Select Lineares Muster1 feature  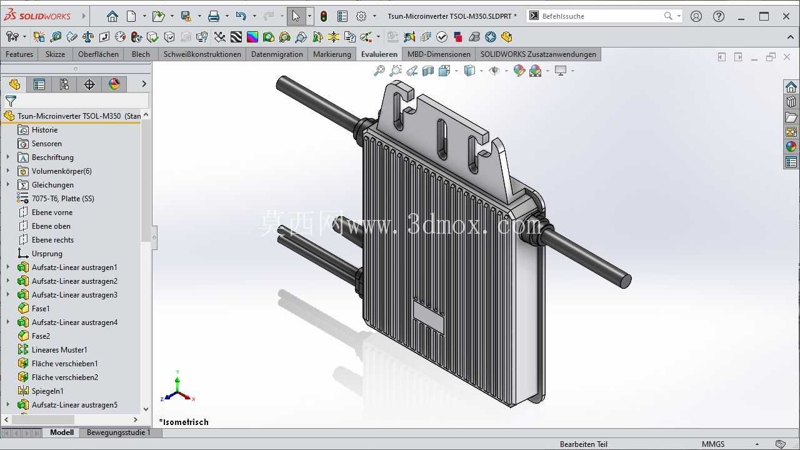click(x=59, y=350)
